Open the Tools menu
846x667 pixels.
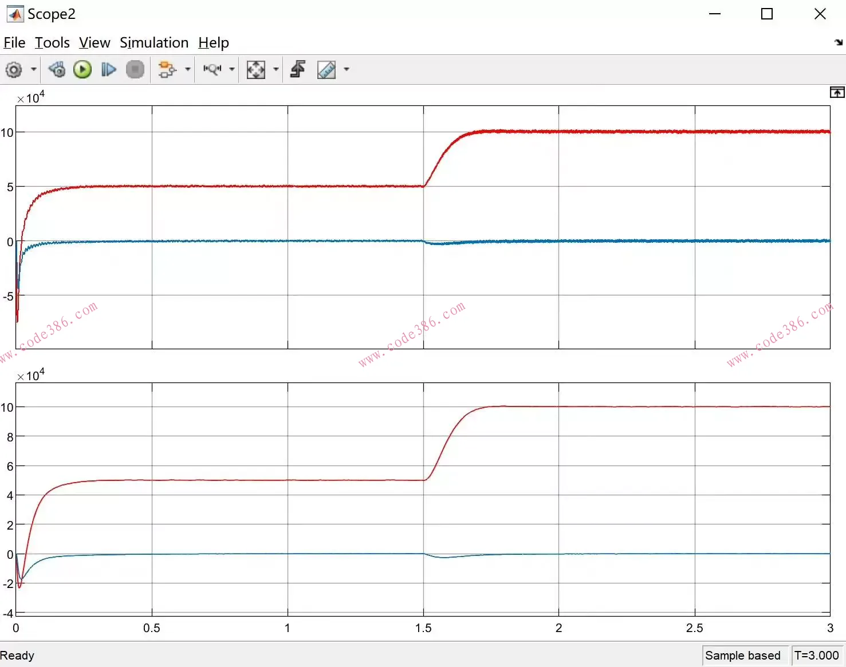tap(52, 43)
